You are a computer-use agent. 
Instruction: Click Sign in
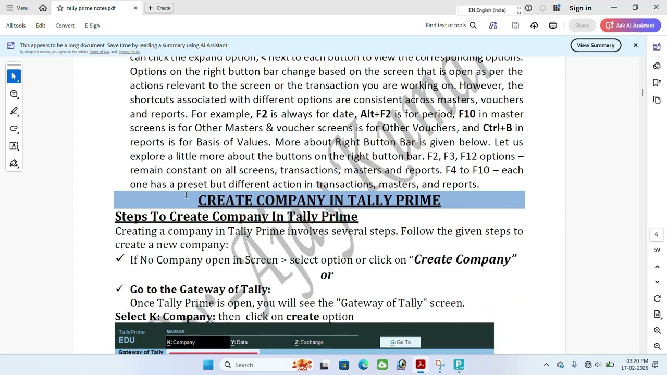580,8
